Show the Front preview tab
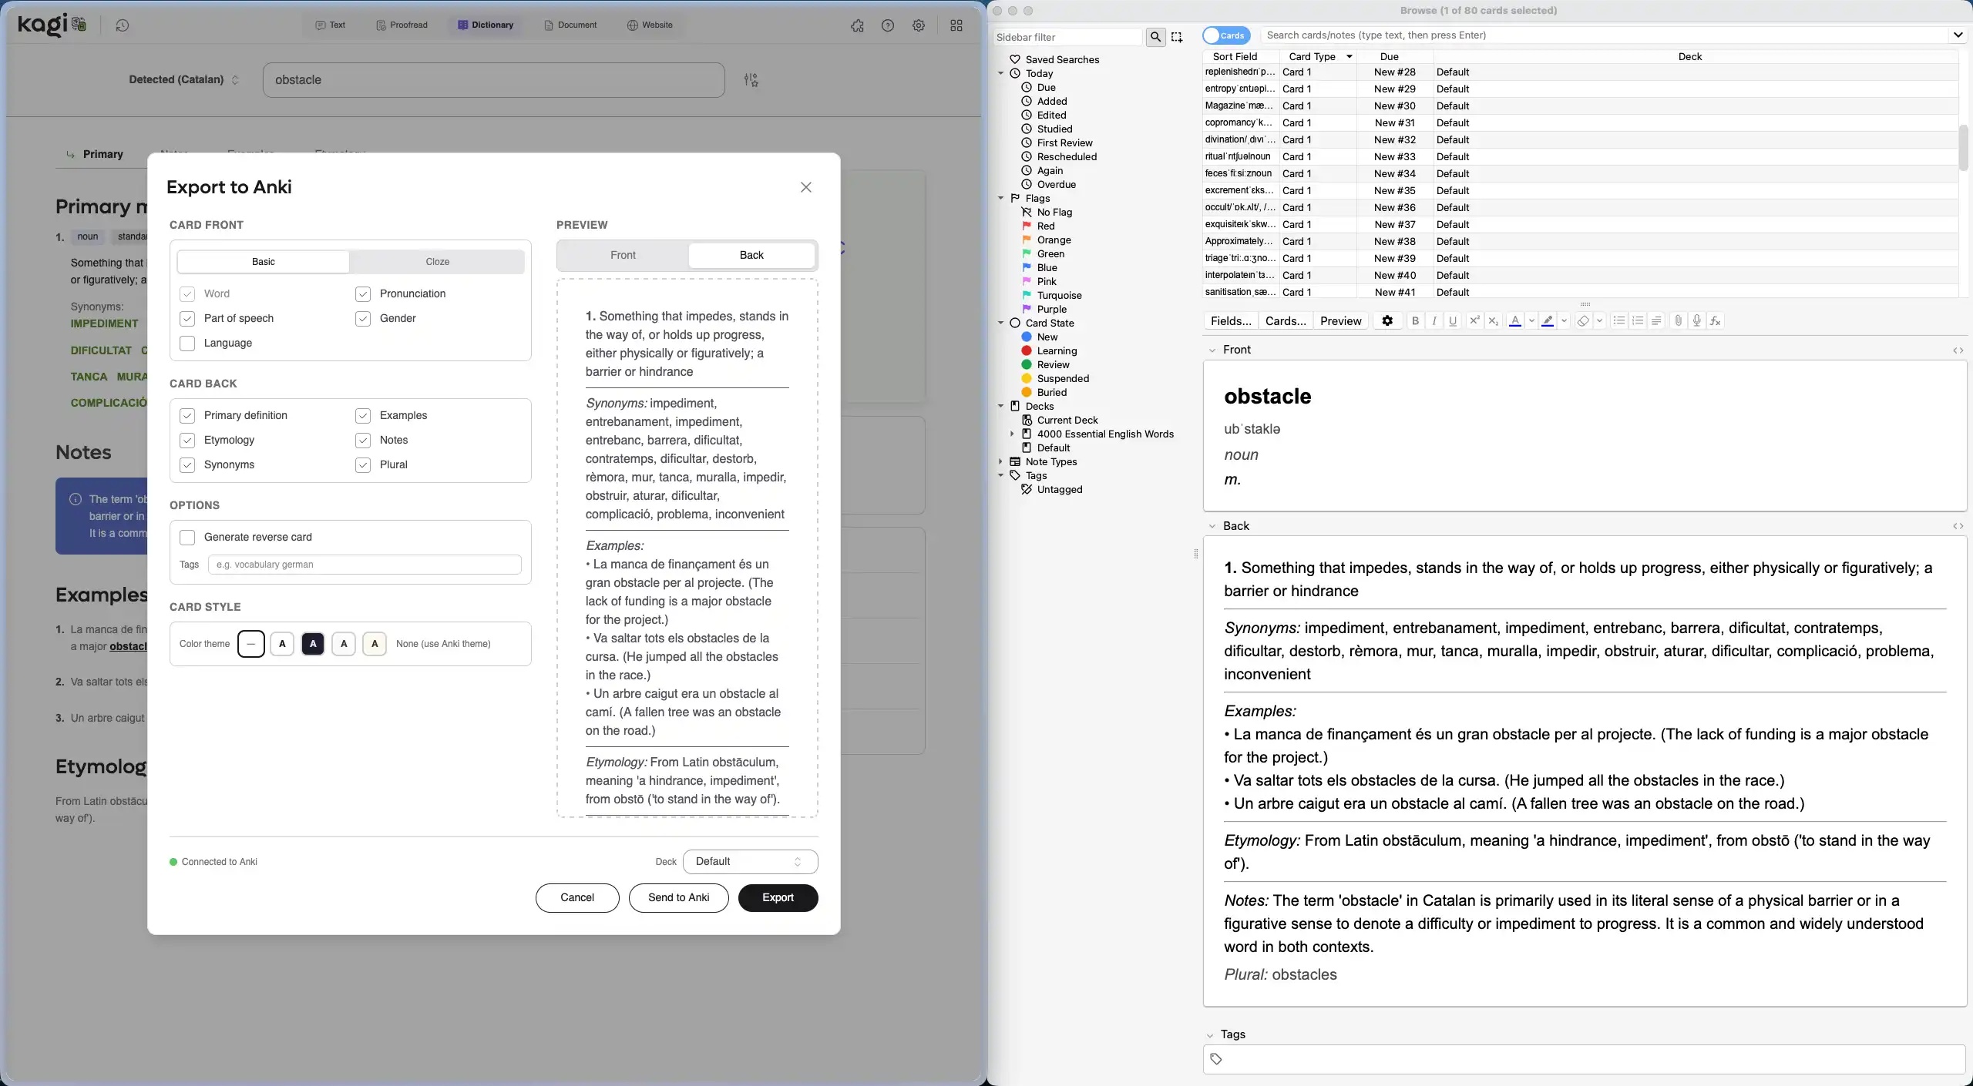The width and height of the screenshot is (1973, 1086). pos(623,256)
